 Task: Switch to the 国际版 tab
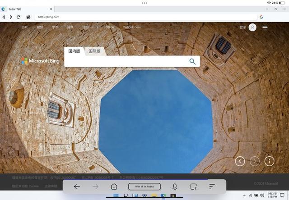(x=94, y=51)
